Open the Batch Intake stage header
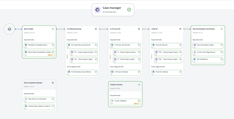The height and width of the screenshot is (119, 234). tap(39, 31)
